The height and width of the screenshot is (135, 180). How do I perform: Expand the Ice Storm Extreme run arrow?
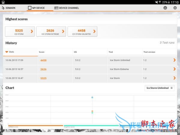pyautogui.click(x=174, y=69)
